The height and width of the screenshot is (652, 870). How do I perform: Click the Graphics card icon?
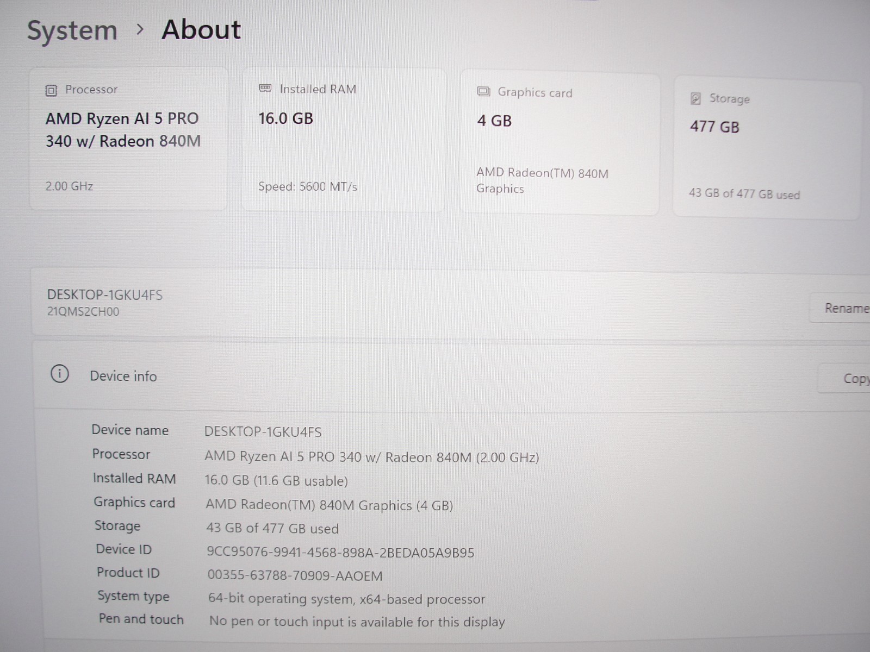[x=483, y=91]
